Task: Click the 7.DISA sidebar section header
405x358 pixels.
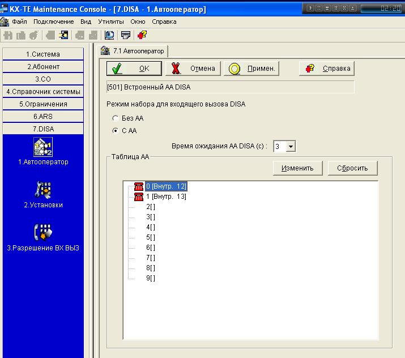Action: click(x=43, y=129)
